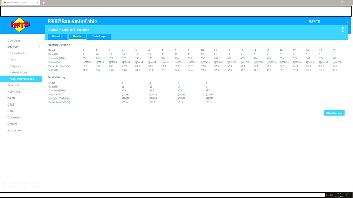
Task: Click the faded Ansicht: Erweitert footer link
Action: click(11, 183)
